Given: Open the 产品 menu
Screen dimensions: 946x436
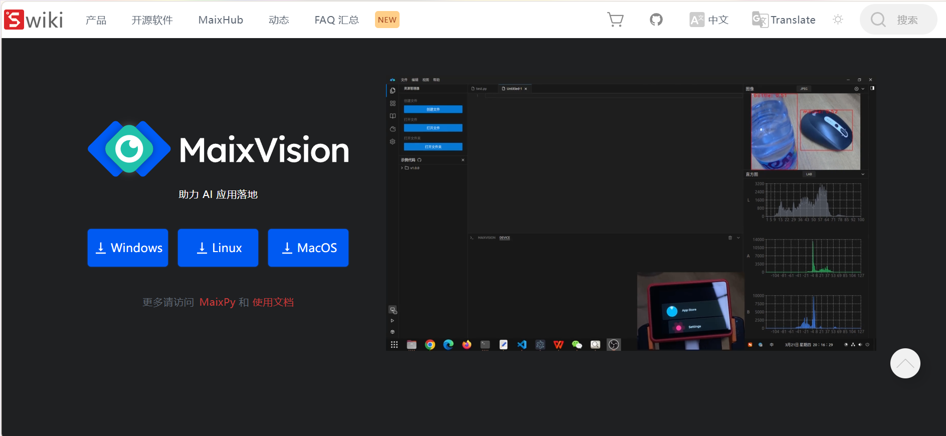Looking at the screenshot, I should click(x=96, y=20).
